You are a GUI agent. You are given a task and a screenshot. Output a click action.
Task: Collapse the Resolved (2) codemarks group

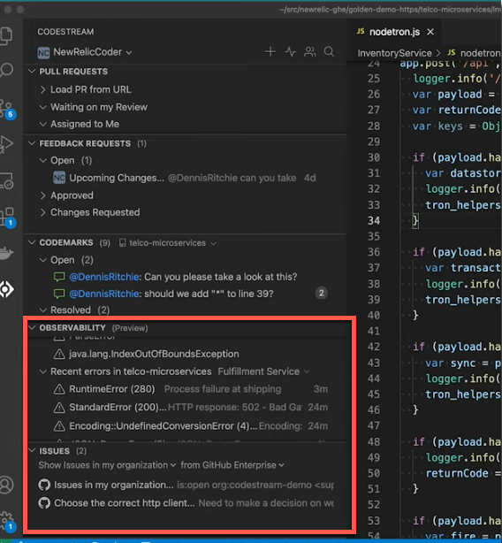(43, 310)
